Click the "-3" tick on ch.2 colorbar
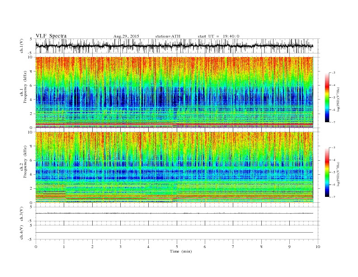The image size is (358, 277). (x=333, y=148)
